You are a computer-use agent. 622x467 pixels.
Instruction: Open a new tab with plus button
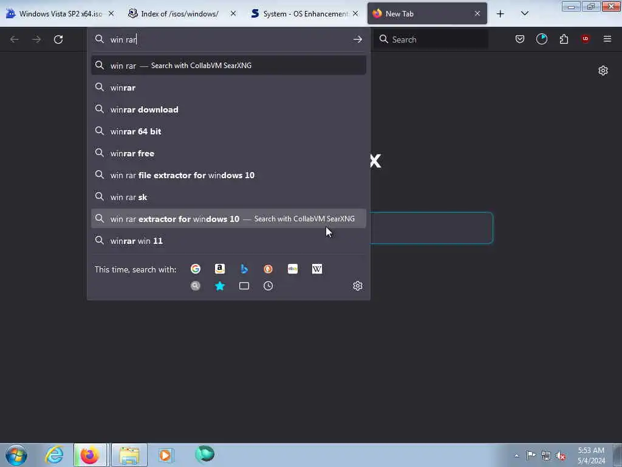[x=501, y=13]
